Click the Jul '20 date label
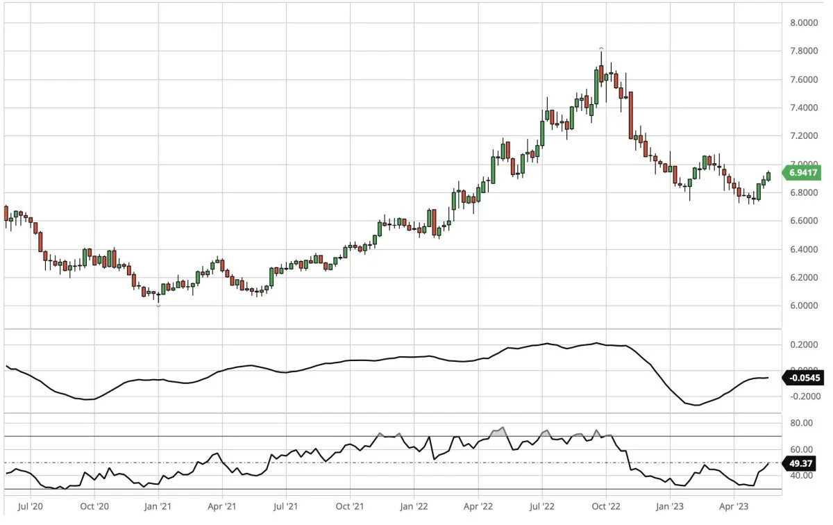Screen dimensions: 833x525 point(30,507)
